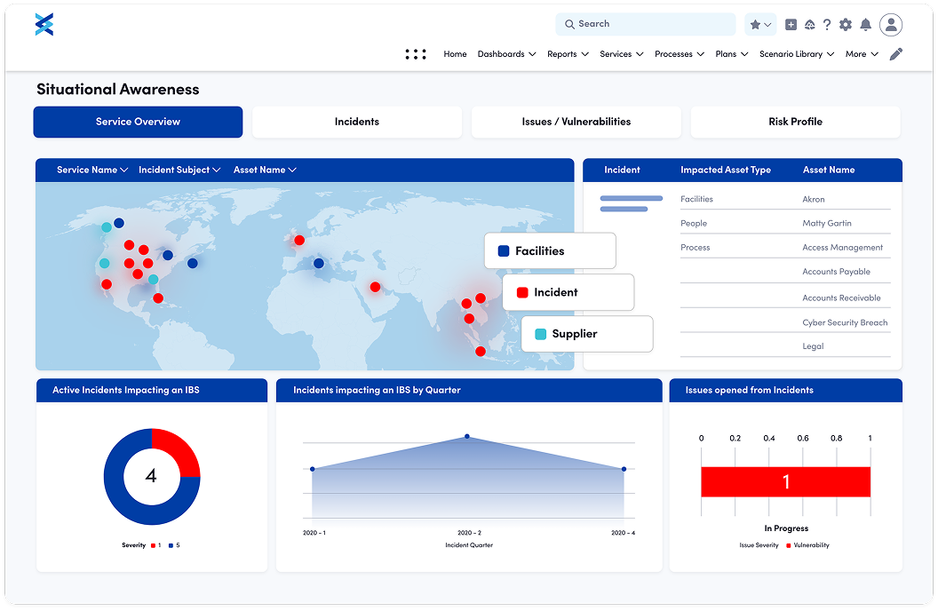Click the company logo icon
Screen dimensions: 938x611
click(x=44, y=25)
